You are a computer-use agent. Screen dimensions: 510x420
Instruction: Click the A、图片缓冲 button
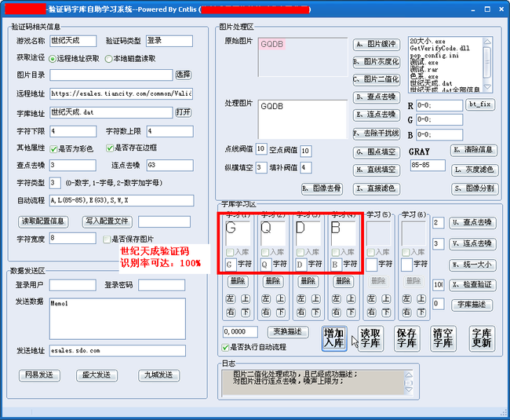point(377,44)
